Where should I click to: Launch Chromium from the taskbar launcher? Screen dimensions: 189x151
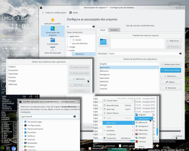click(x=14, y=148)
